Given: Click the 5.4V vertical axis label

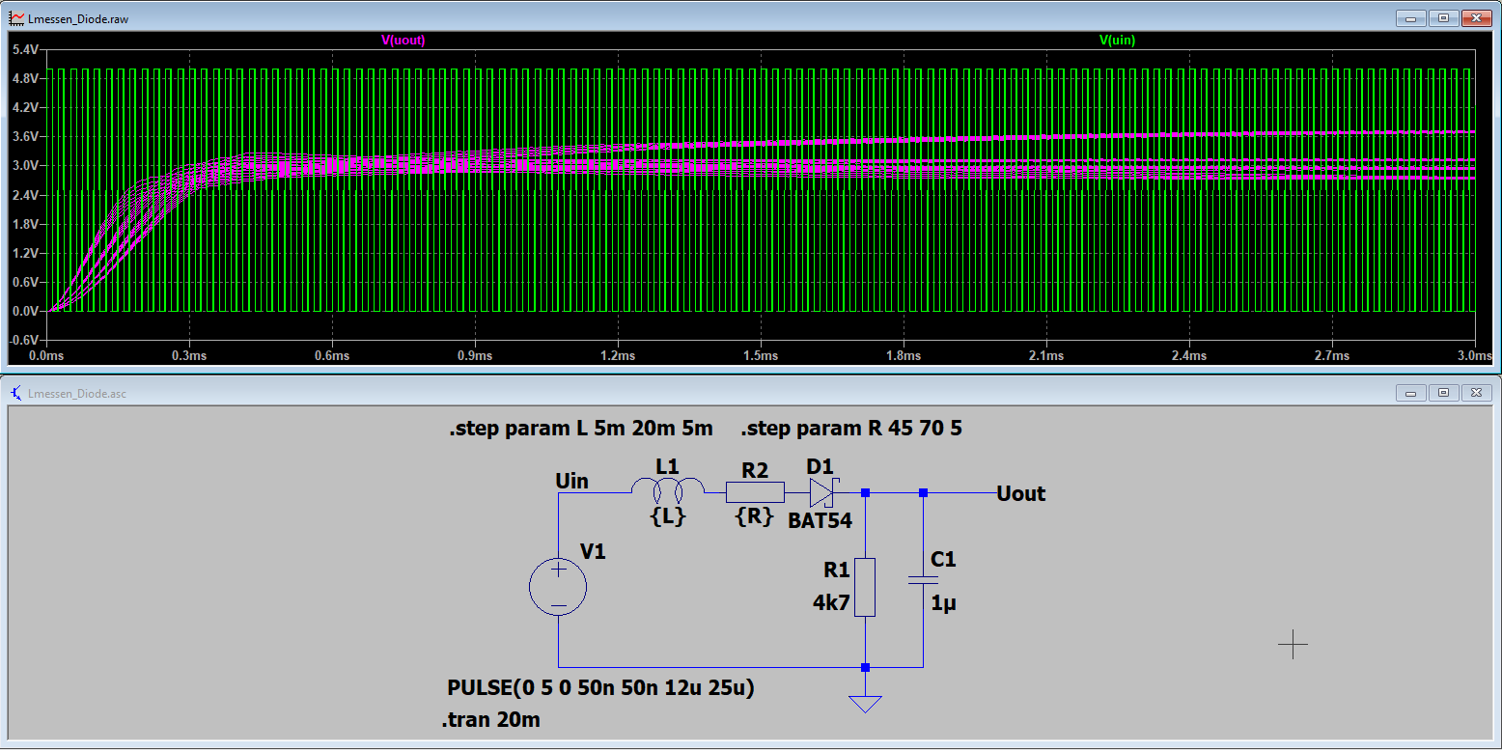Looking at the screenshot, I should click(x=24, y=48).
